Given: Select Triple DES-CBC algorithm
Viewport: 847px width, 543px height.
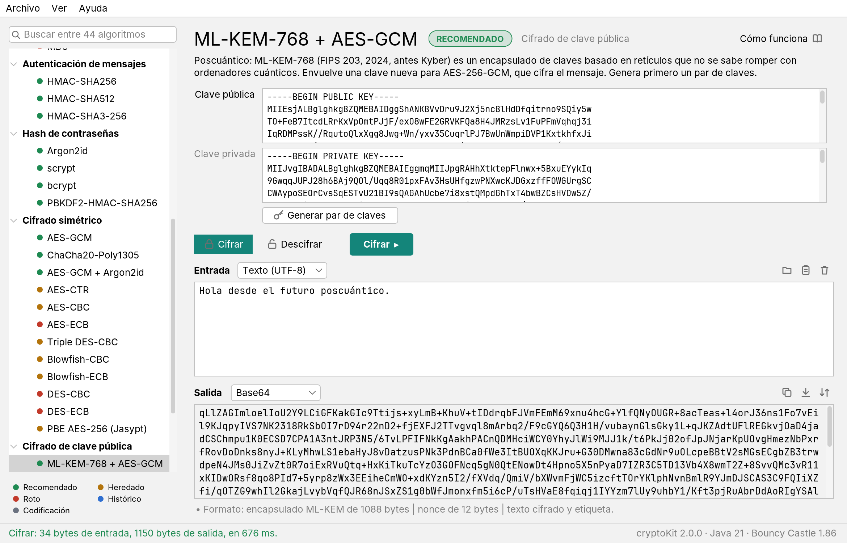Looking at the screenshot, I should pos(89,342).
